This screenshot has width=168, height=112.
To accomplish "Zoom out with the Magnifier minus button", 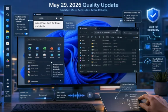I will (x=36, y=18).
